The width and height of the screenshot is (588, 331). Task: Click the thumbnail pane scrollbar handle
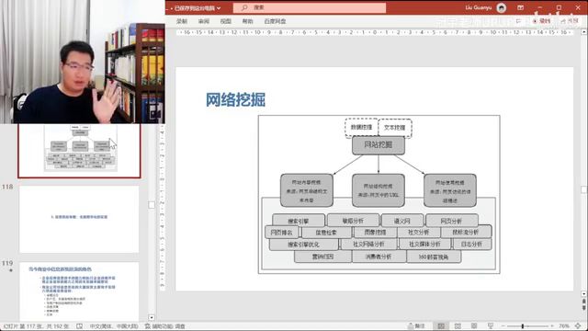pyautogui.click(x=152, y=205)
